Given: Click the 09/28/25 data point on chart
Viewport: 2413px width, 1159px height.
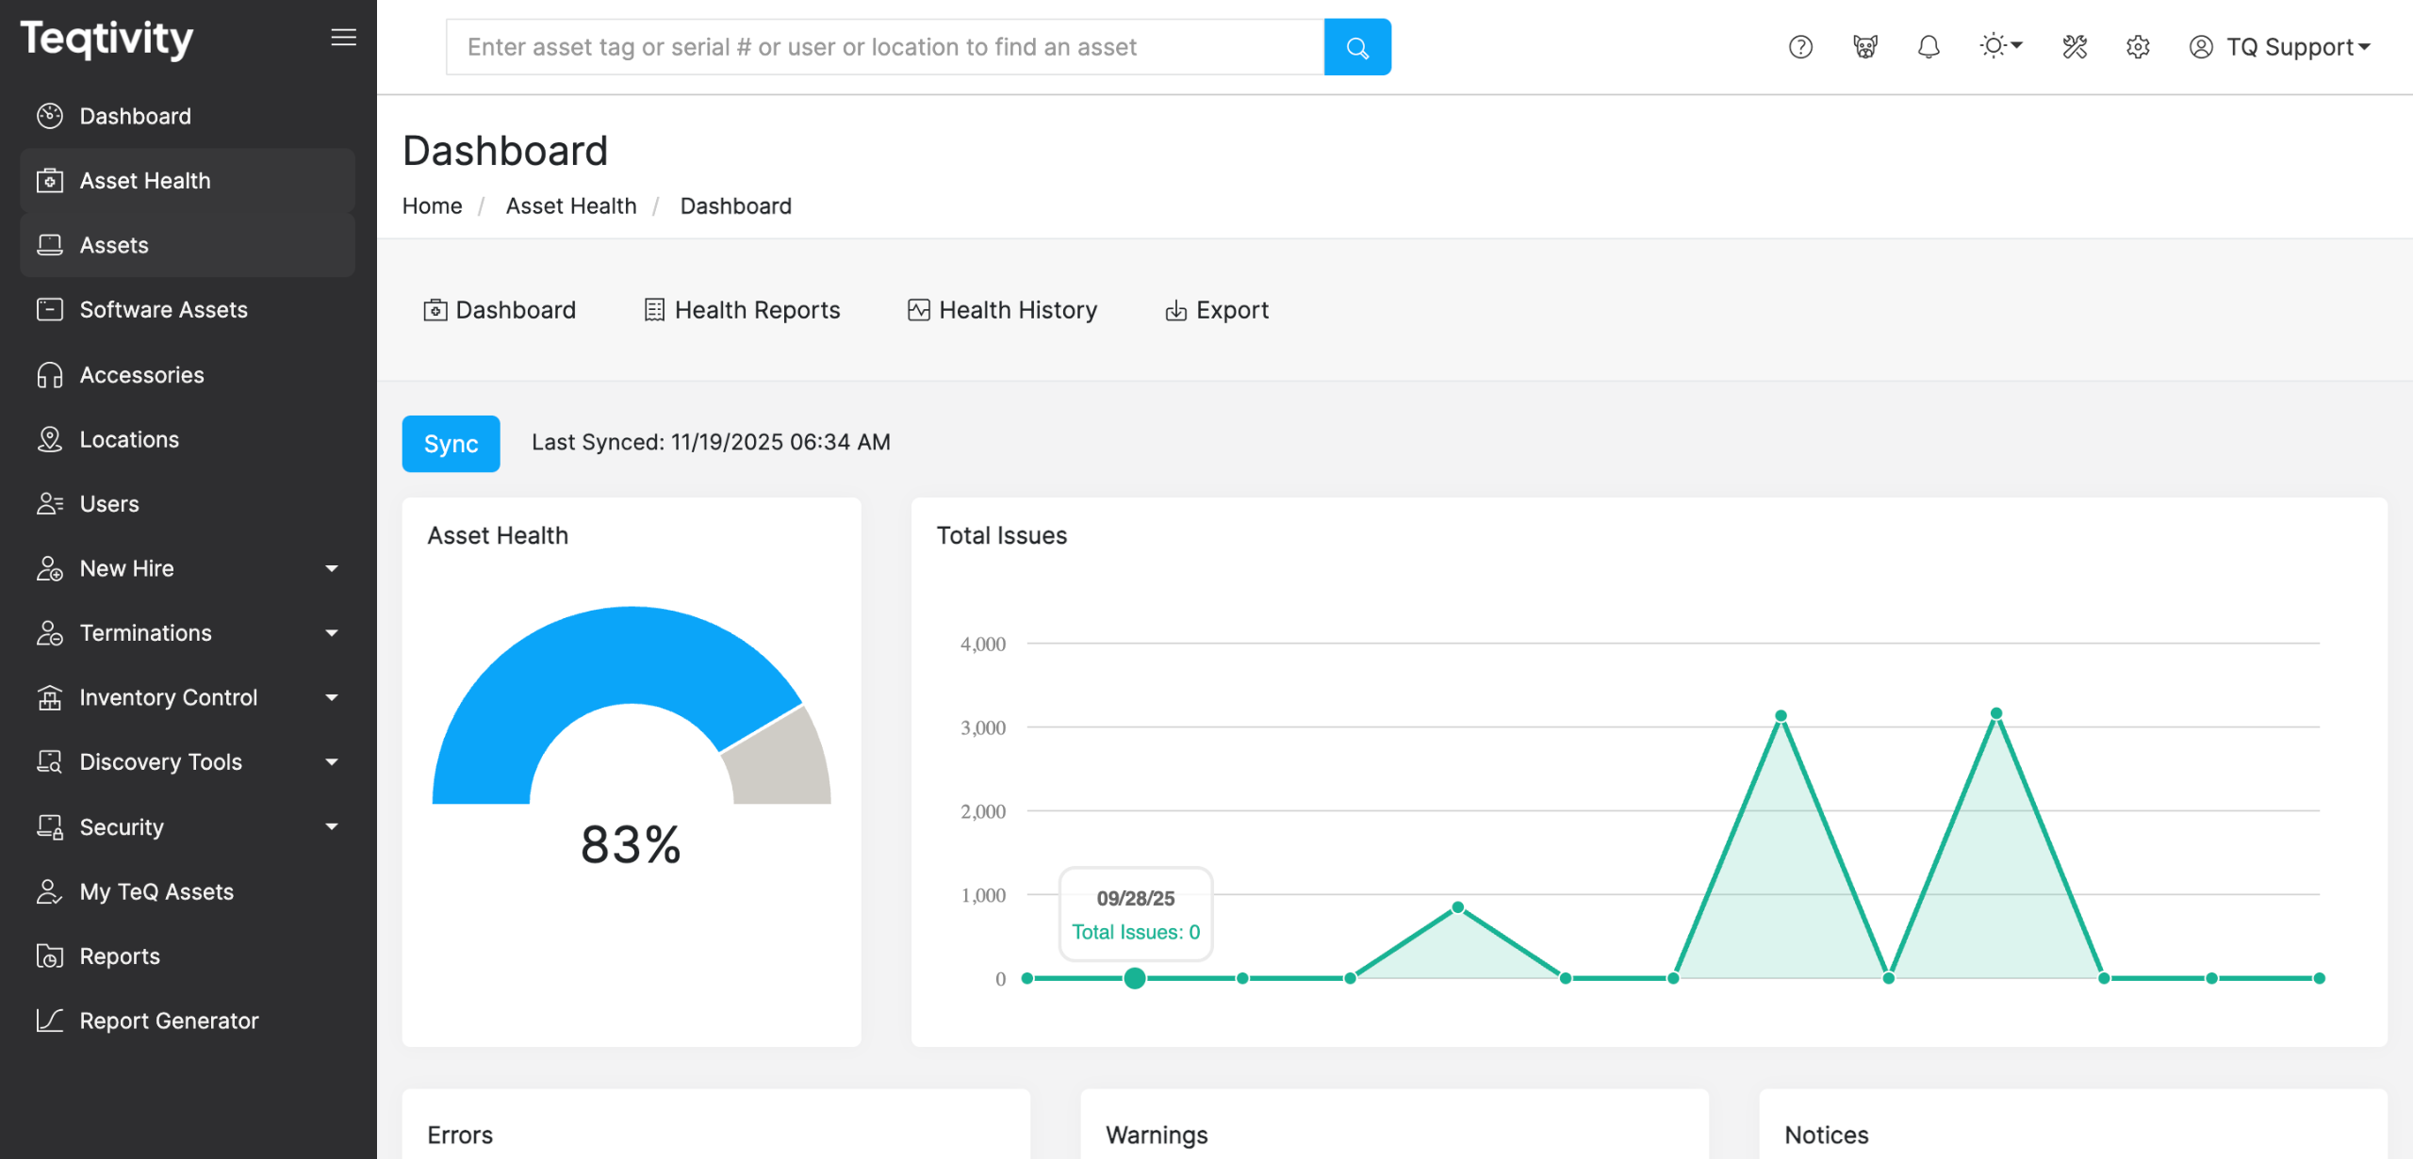Looking at the screenshot, I should (x=1135, y=978).
